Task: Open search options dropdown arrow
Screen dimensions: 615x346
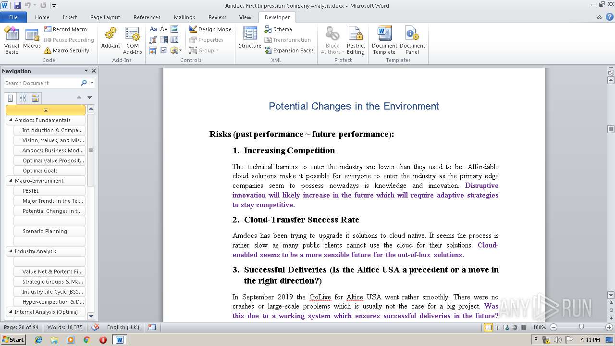Action: (92, 83)
